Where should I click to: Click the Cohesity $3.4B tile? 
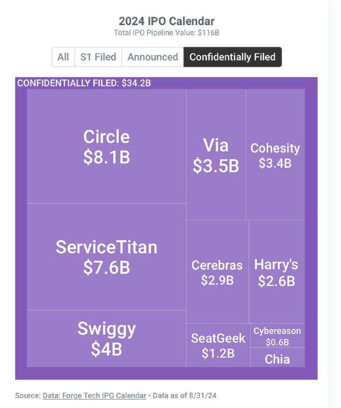coord(275,155)
